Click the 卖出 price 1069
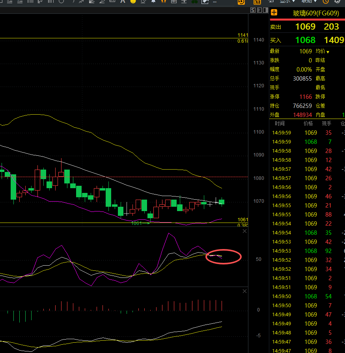Image resolution: width=345 pixels, height=353 pixels. click(305, 27)
